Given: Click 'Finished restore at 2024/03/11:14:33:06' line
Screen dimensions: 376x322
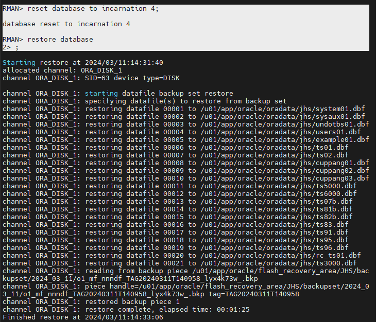Looking at the screenshot, I should [83, 317].
